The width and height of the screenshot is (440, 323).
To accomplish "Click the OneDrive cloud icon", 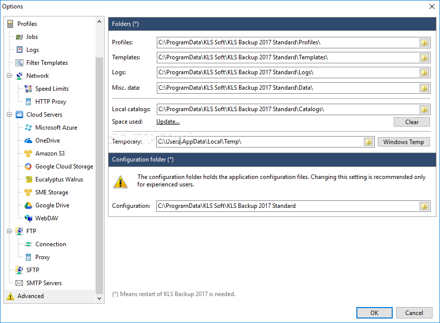I will pyautogui.click(x=28, y=140).
